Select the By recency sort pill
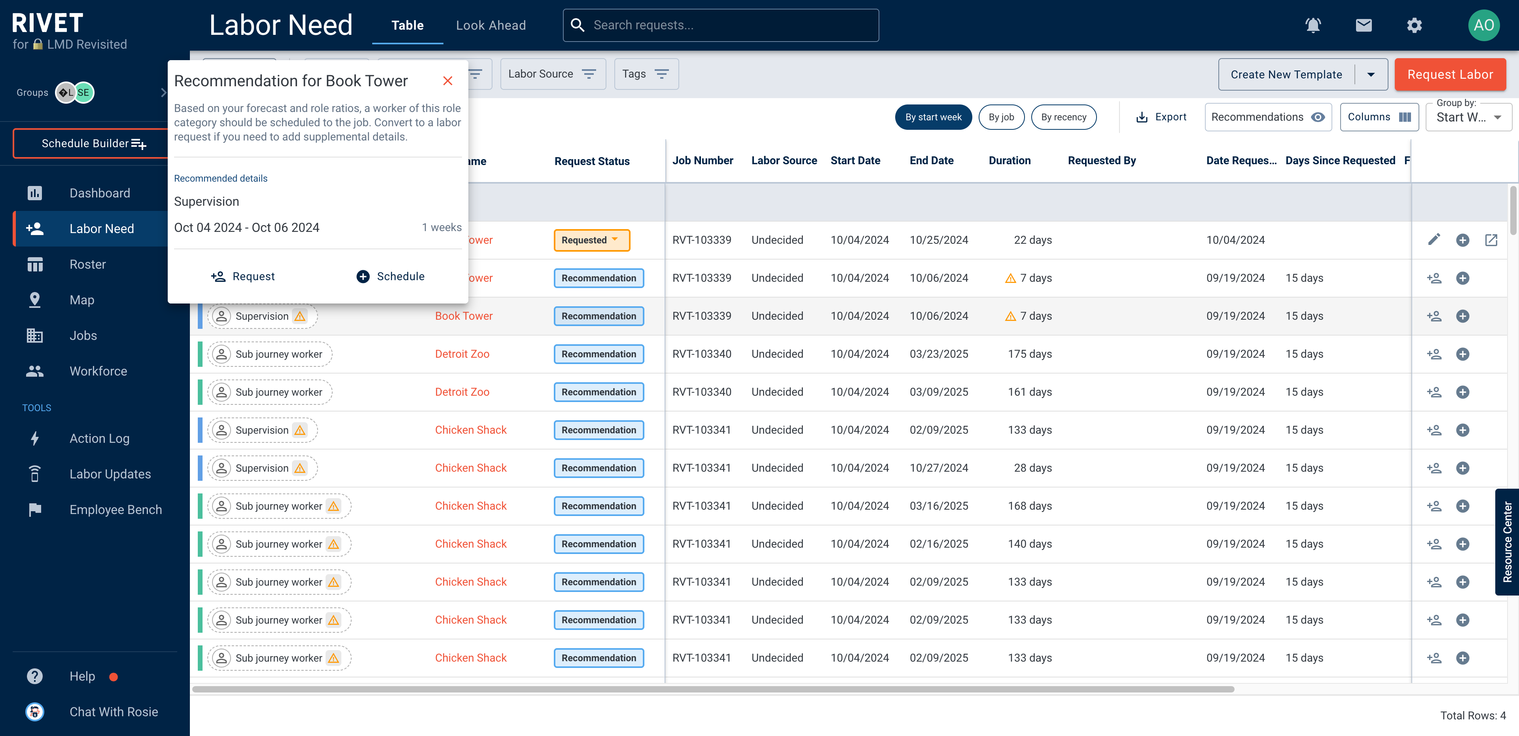The image size is (1519, 736). click(1063, 117)
